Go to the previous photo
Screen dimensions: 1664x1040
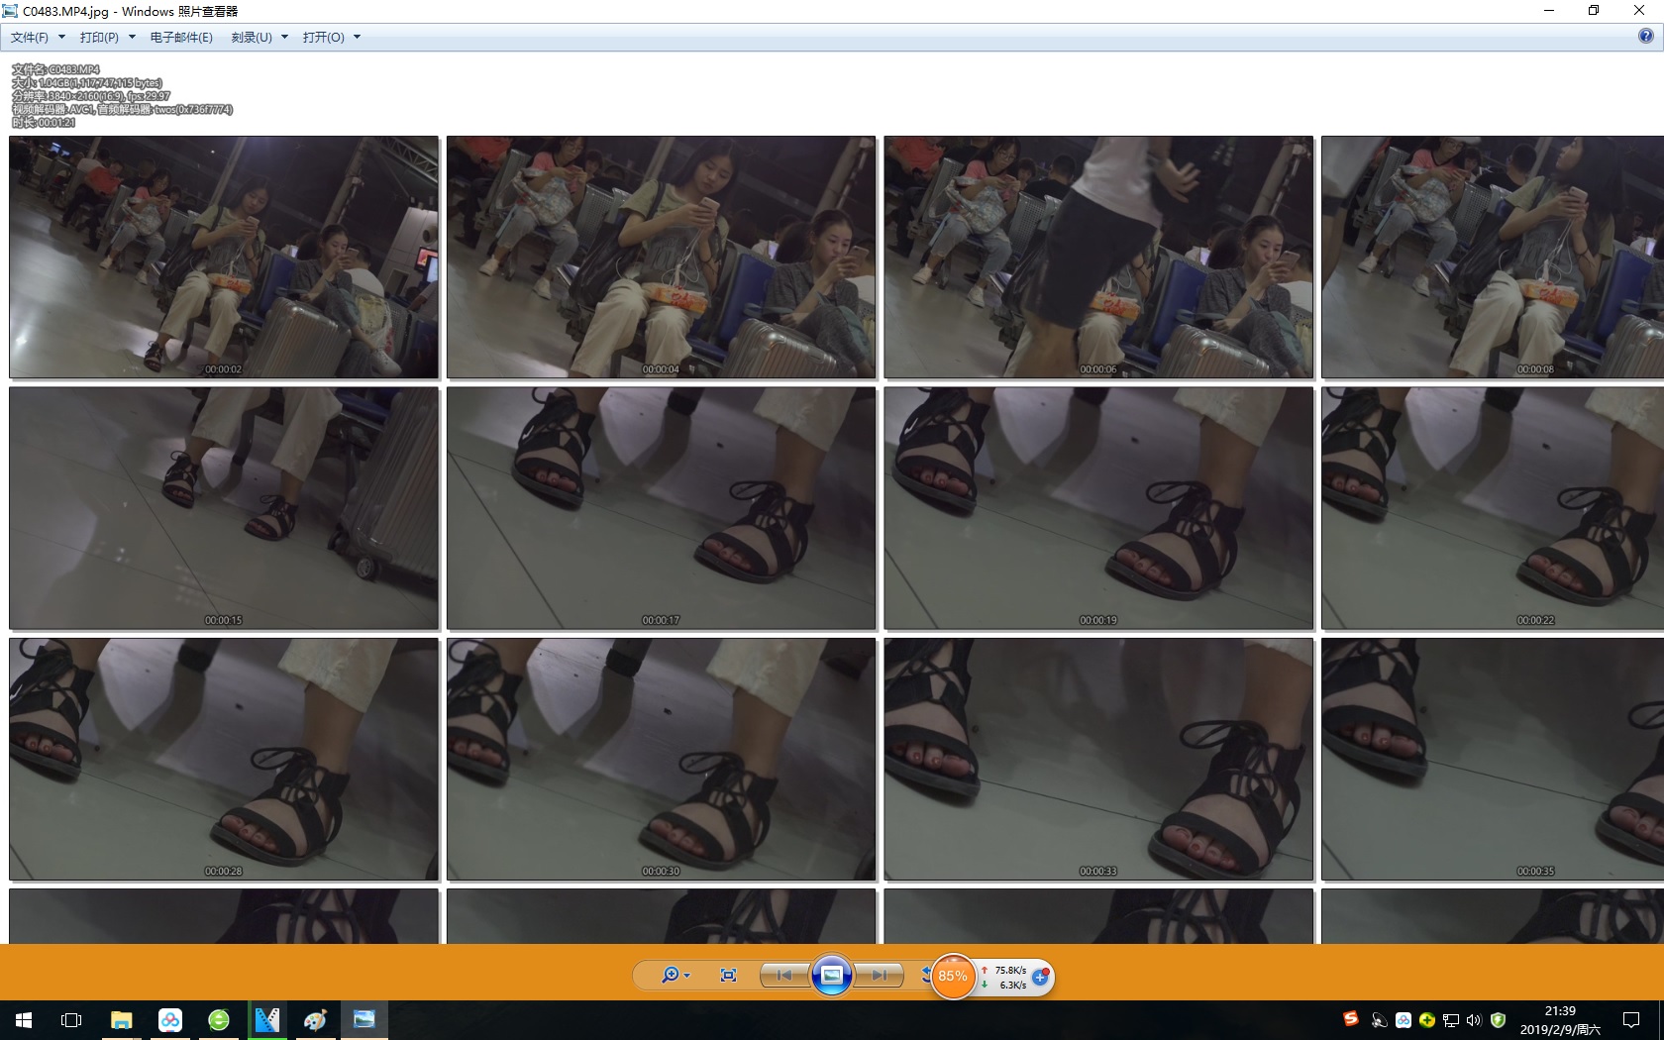[784, 976]
